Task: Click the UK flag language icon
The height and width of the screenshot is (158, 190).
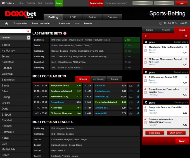Action: click(x=3, y=3)
